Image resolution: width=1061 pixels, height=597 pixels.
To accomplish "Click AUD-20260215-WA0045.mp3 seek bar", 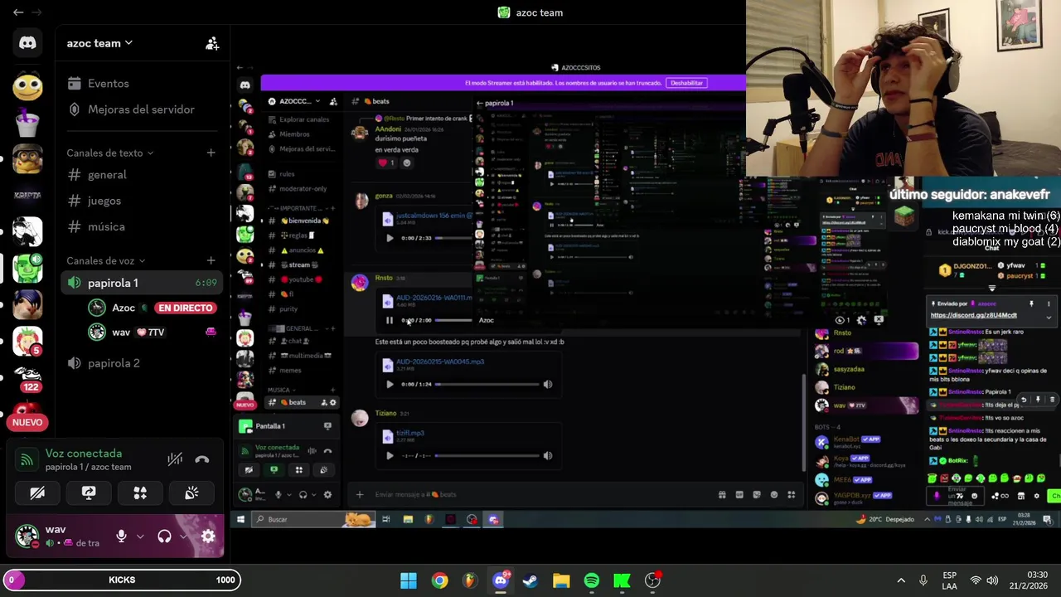I will pyautogui.click(x=487, y=384).
